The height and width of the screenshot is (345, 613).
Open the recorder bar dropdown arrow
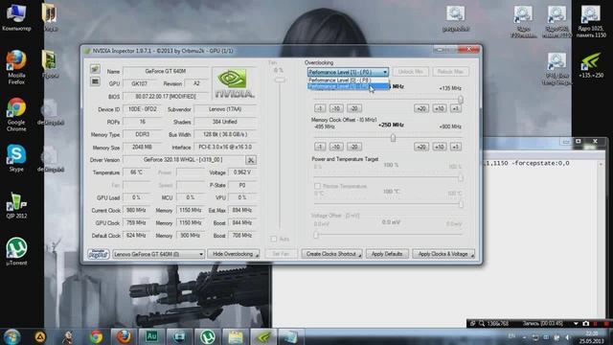[x=576, y=324]
